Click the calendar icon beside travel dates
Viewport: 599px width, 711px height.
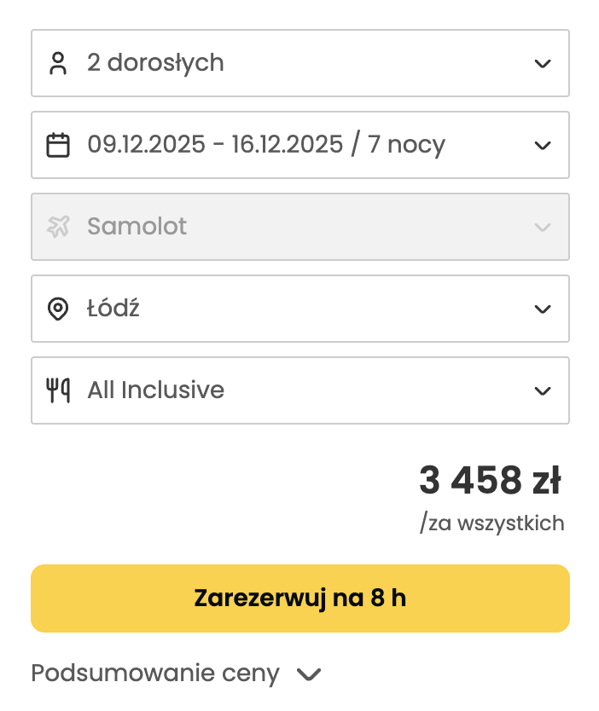[x=58, y=144]
